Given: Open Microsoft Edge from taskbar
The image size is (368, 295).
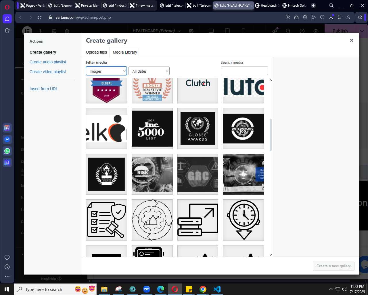Looking at the screenshot, I should coord(161,289).
